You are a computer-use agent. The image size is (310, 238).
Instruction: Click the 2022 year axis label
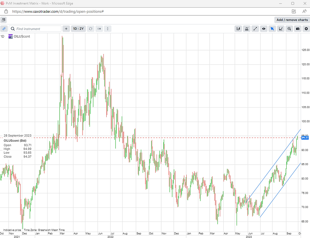pyautogui.click(x=110, y=237)
